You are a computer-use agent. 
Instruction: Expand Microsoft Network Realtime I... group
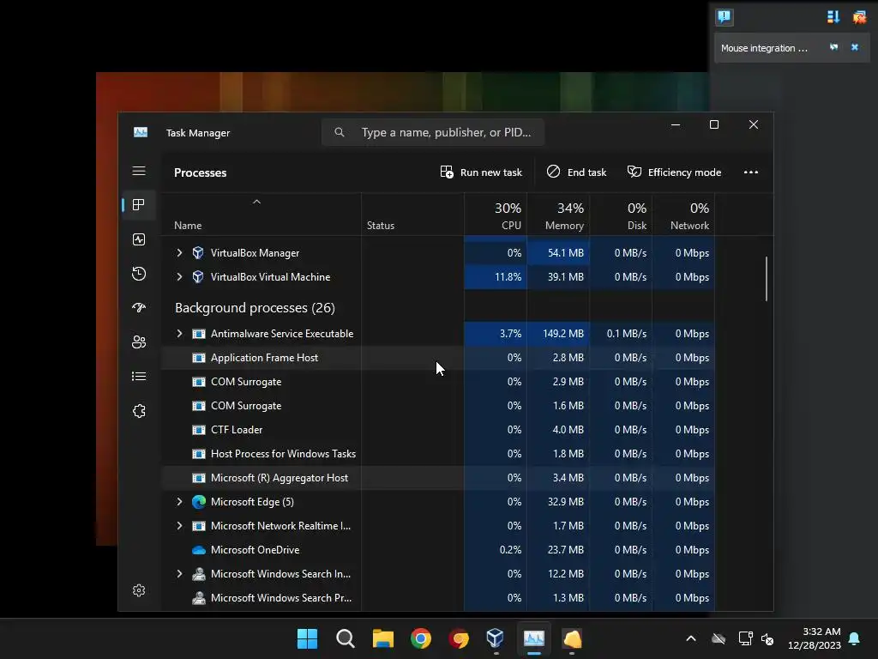(179, 526)
